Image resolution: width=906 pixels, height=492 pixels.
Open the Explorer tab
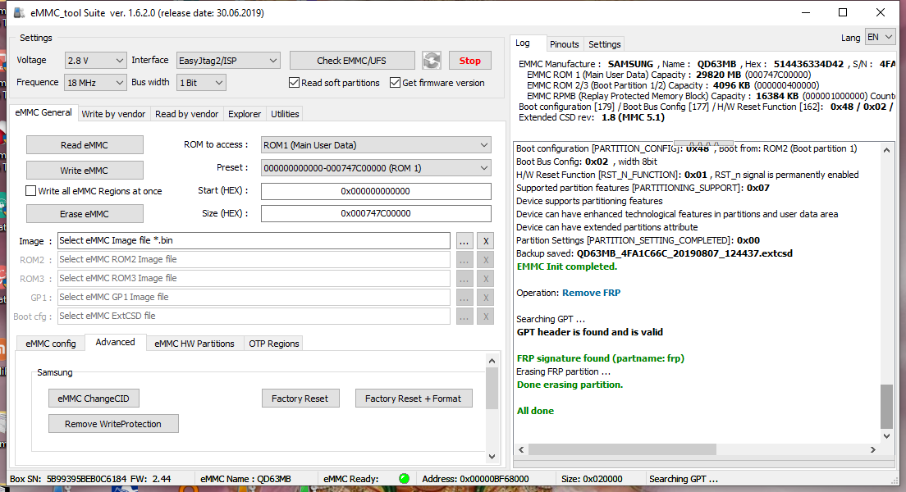pyautogui.click(x=245, y=114)
